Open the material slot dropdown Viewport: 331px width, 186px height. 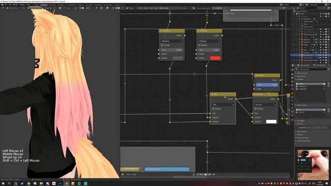[x=186, y=8]
